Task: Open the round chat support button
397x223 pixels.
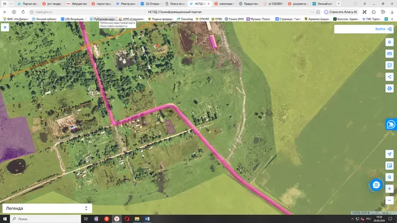Action: (x=377, y=185)
